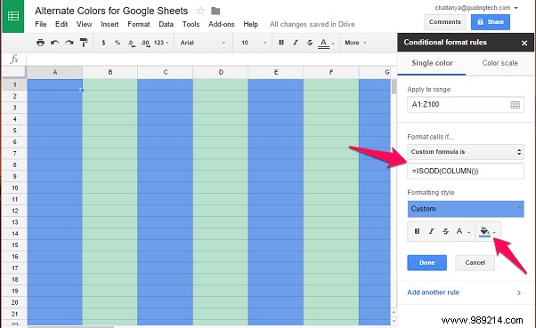
Task: Click the select all corner box
Action: coord(14,72)
